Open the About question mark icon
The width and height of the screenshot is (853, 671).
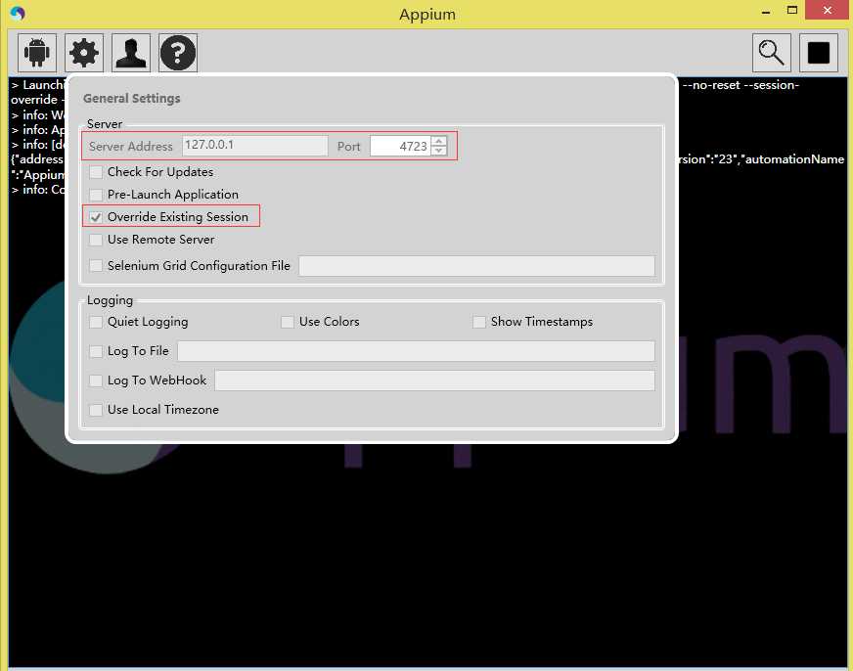tap(178, 53)
